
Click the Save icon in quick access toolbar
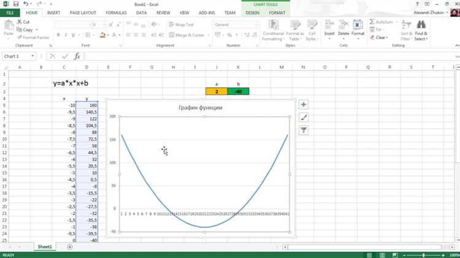[16, 4]
